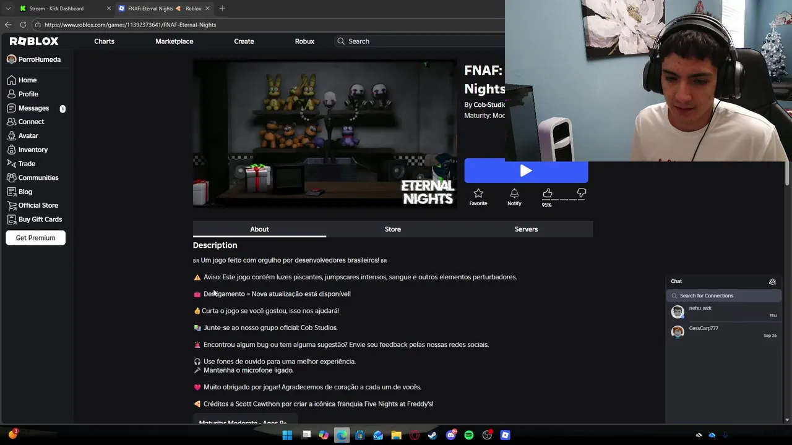Viewport: 792px width, 445px height.
Task: Click the game thumbnail image
Action: point(325,133)
